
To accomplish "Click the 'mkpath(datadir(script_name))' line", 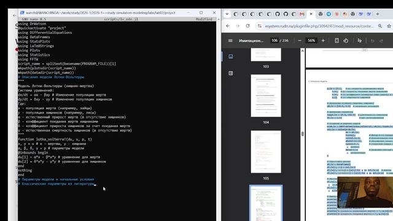I will coord(46,72).
